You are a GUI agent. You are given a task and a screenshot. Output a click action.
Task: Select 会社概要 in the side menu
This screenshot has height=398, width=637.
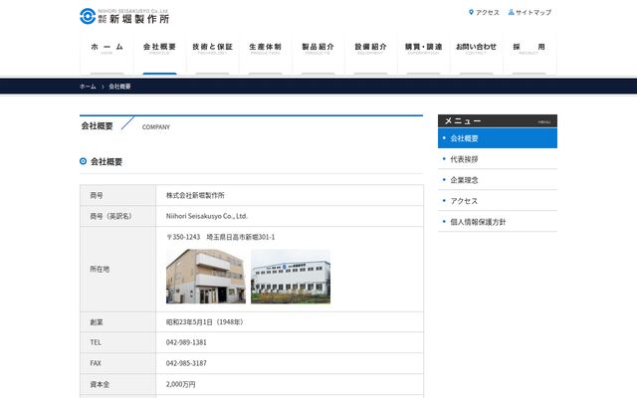click(x=498, y=138)
